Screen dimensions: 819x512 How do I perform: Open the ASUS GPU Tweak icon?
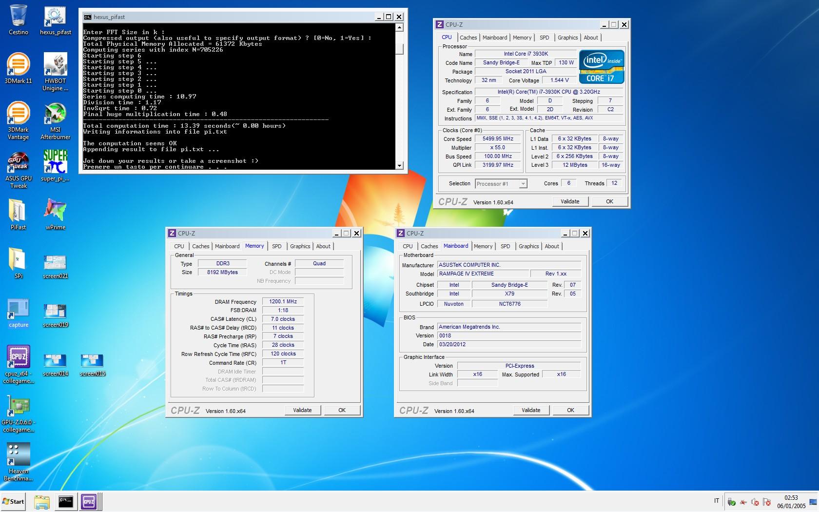click(x=19, y=170)
